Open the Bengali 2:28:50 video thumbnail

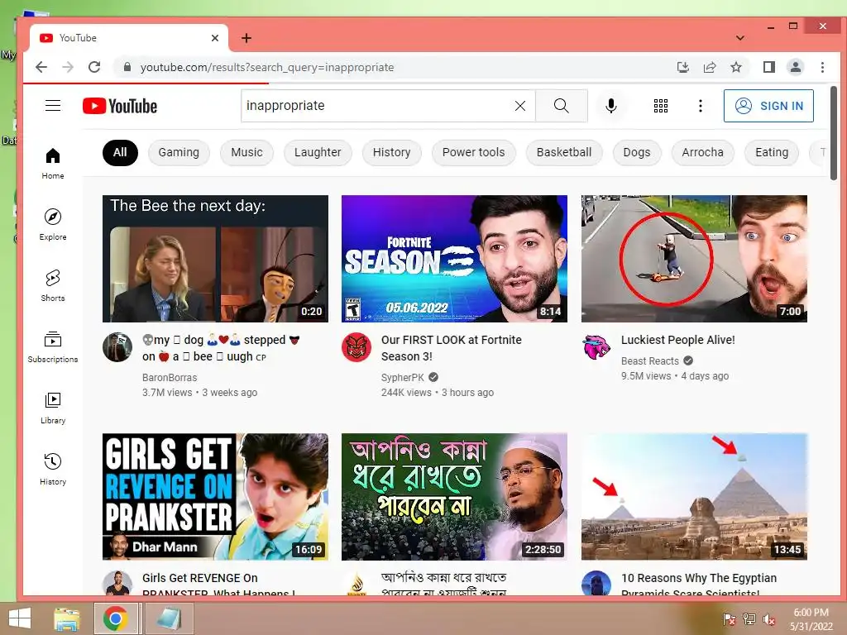pyautogui.click(x=454, y=497)
